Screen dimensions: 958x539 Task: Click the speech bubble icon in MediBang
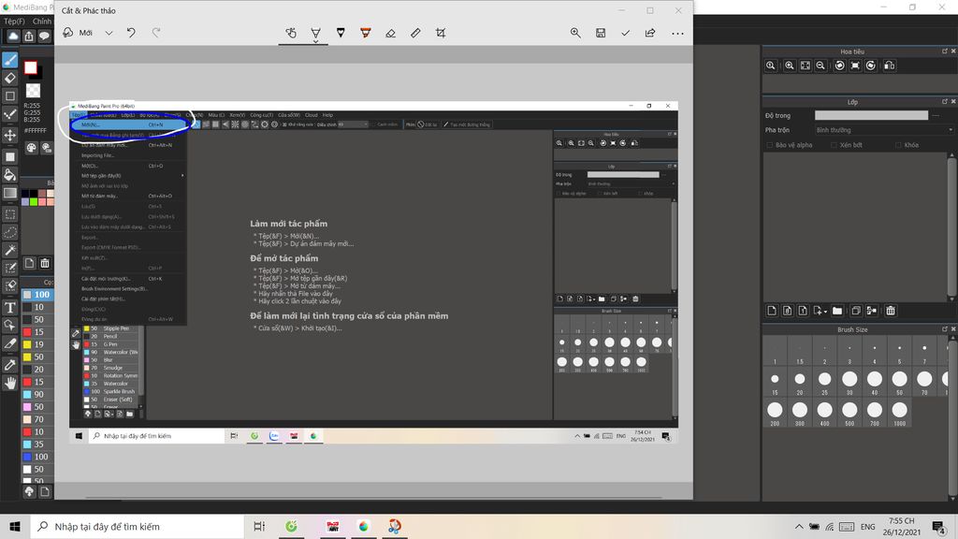(44, 36)
